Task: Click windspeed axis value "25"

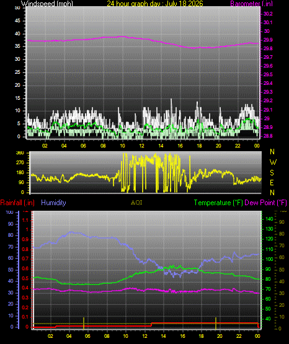Action: [x=17, y=72]
